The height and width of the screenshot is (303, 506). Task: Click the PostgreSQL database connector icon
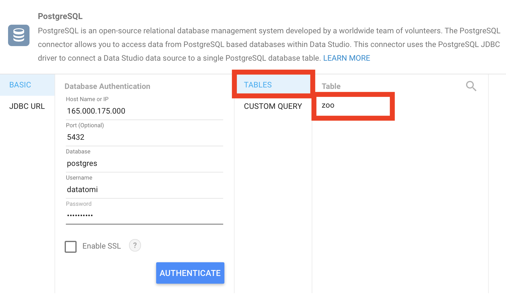19,35
